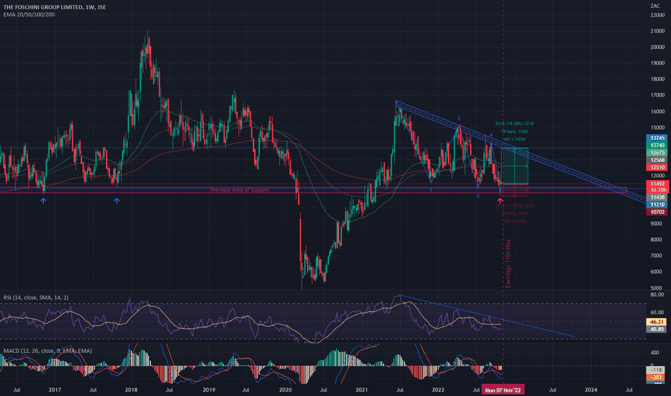Click the red 12510 price label
This screenshot has height=396, width=671.
657,167
